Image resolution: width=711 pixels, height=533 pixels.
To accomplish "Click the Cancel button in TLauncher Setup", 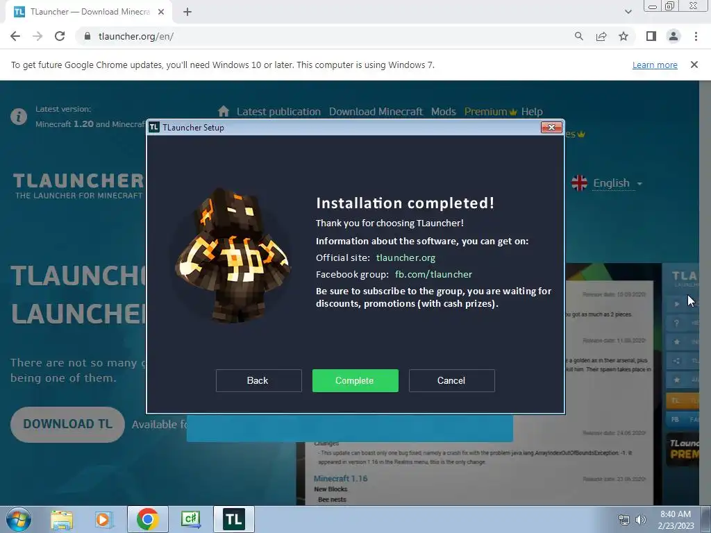I will pyautogui.click(x=451, y=381).
